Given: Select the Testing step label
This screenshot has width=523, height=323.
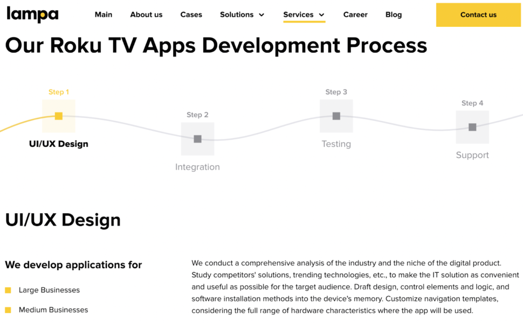Looking at the screenshot, I should click(x=336, y=144).
